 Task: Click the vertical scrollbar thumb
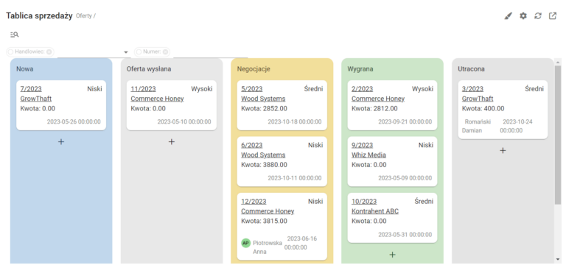[558, 135]
